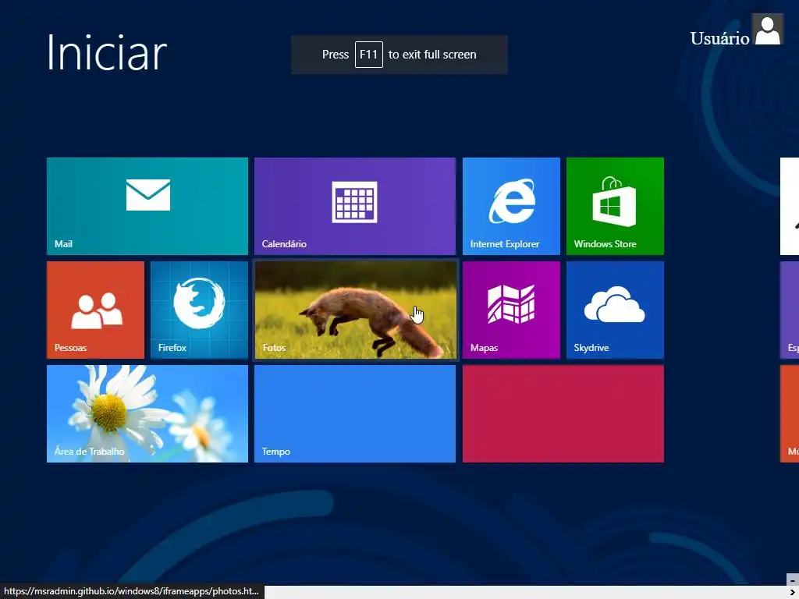Click the cloud icon on Skydrive
Screen dimensions: 799x599
(615, 304)
